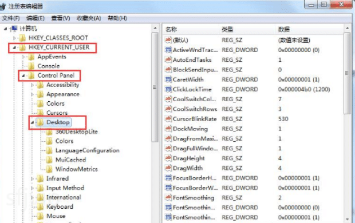Open the 文件(F) menu
Image resolution: width=355 pixels, height=223 pixels.
(11, 18)
